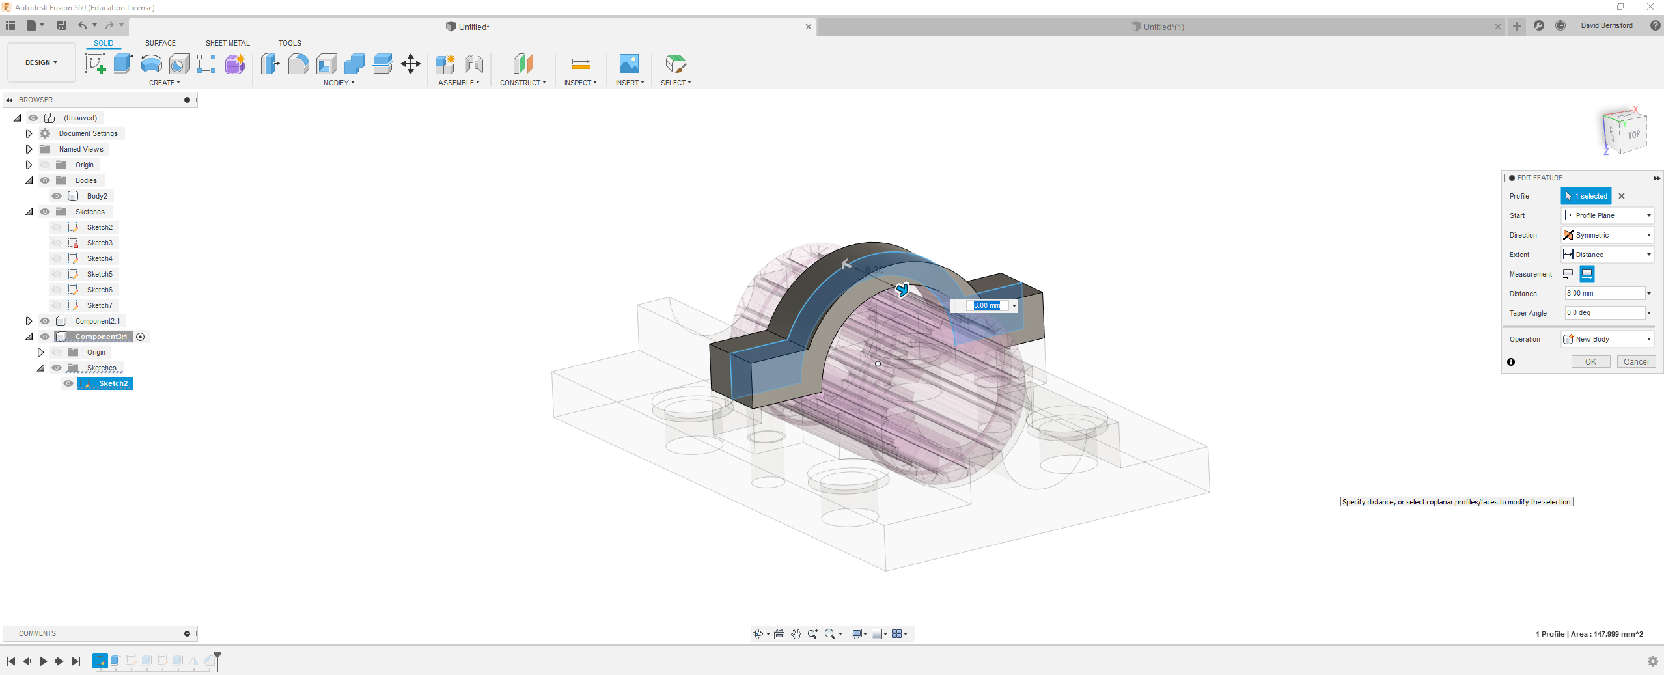Click the Distance field in Edit Feature

point(1605,294)
